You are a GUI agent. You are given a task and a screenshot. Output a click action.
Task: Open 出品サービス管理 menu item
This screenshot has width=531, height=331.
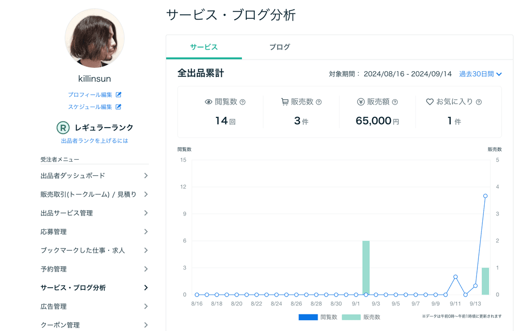click(x=94, y=213)
